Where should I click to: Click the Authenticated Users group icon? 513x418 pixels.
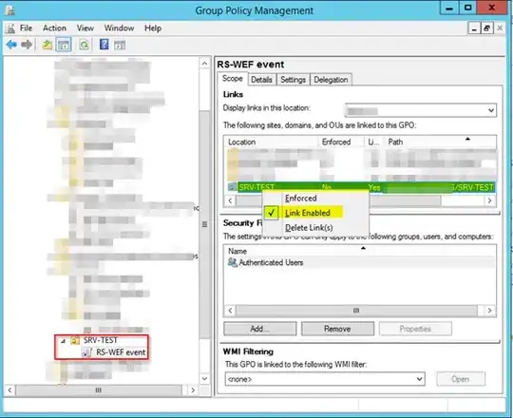(233, 262)
